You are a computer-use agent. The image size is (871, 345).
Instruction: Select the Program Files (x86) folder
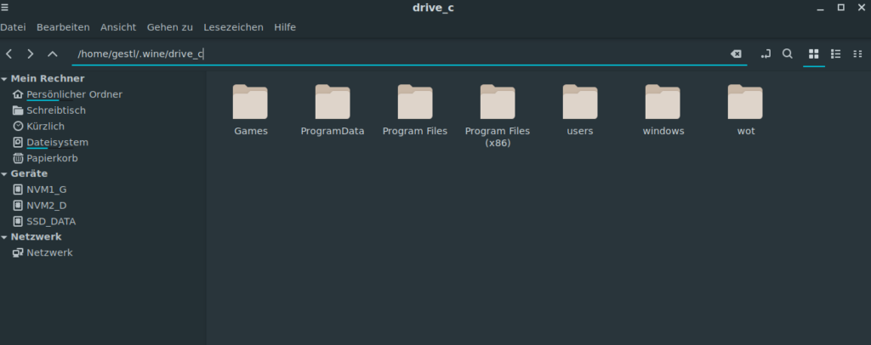coord(498,102)
